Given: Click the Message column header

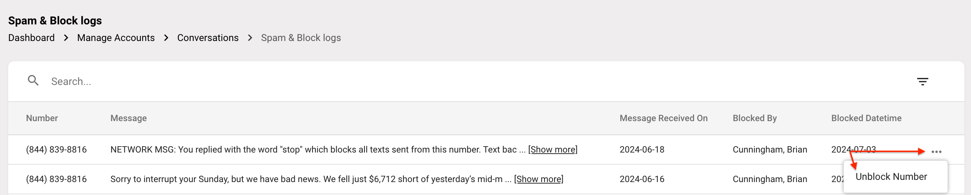Looking at the screenshot, I should click(128, 118).
